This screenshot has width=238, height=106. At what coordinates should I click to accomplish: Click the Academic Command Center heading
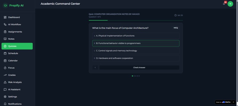[x=60, y=4]
